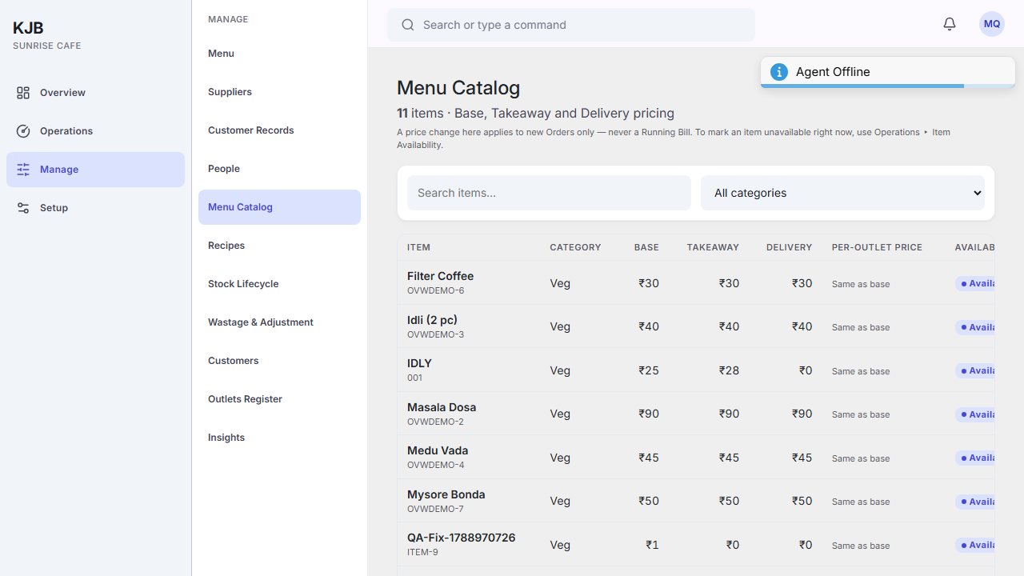This screenshot has width=1024, height=576.
Task: Click the Operations gauge icon
Action: pyautogui.click(x=23, y=131)
